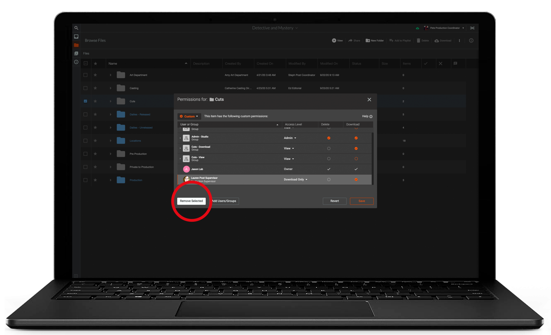551x335 pixels.
Task: Click the View play icon in toolbar
Action: pos(334,40)
